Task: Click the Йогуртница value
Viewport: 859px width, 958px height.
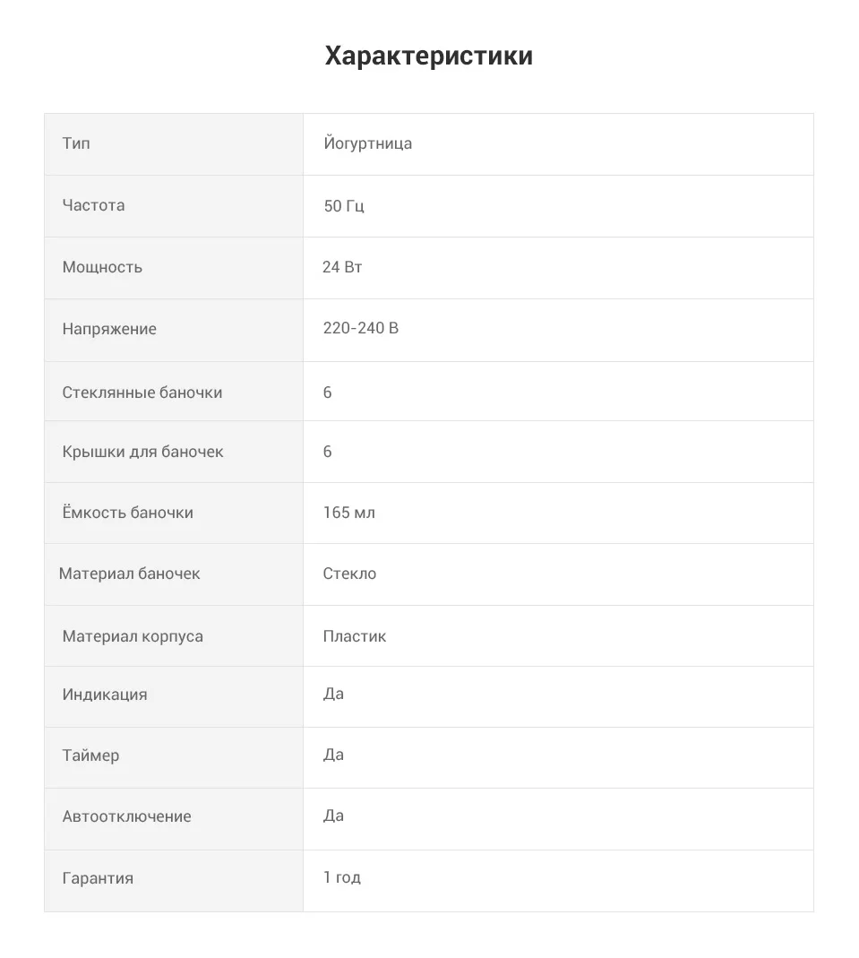Action: [367, 143]
